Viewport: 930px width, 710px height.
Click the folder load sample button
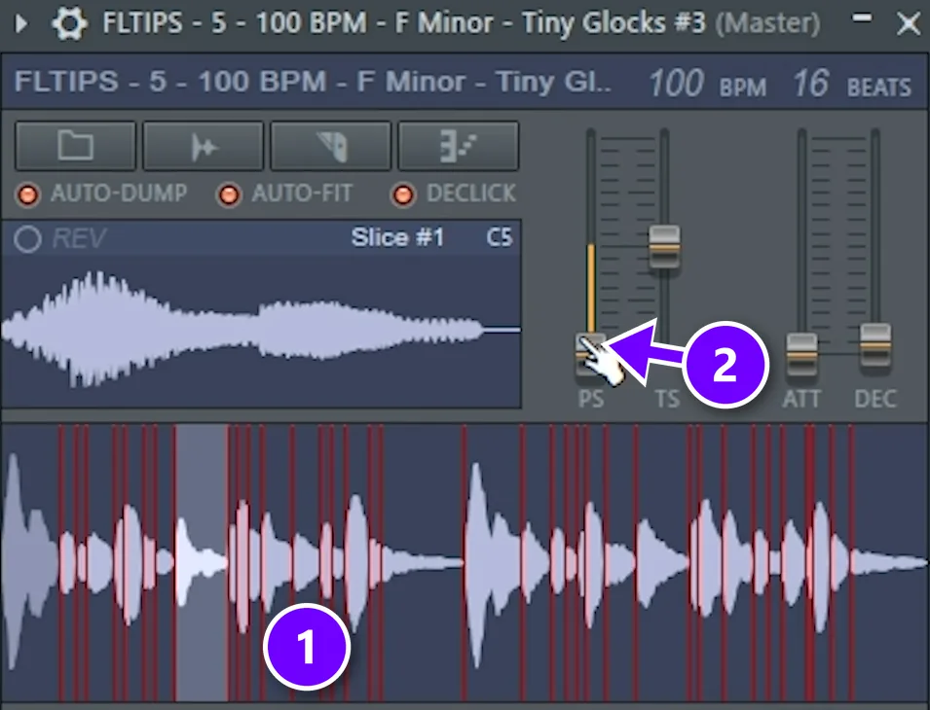tap(75, 146)
